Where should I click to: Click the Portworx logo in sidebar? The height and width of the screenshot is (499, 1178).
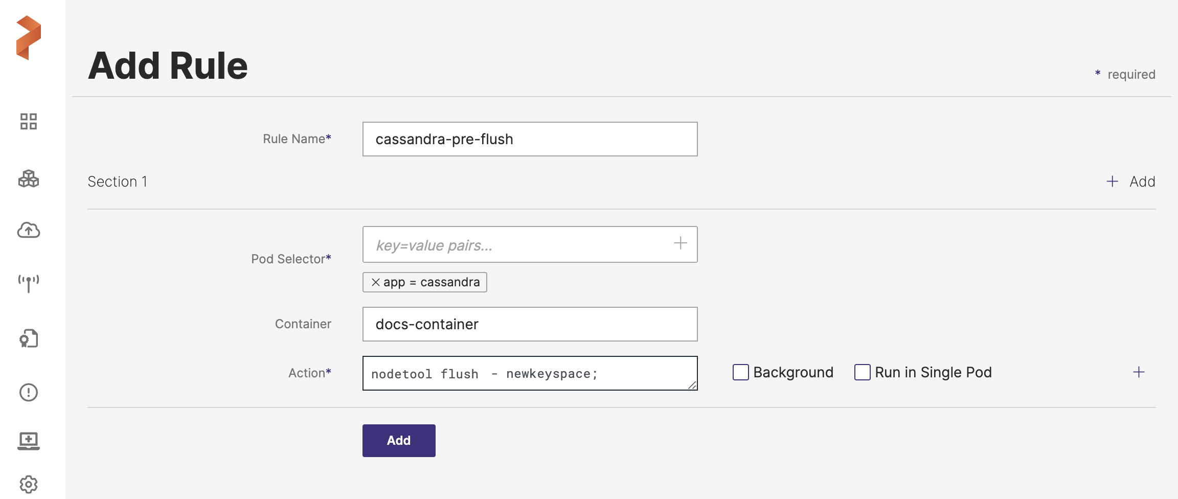click(29, 38)
